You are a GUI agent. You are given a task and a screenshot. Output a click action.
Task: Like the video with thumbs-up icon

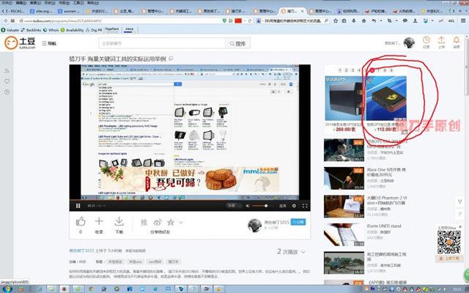81,221
